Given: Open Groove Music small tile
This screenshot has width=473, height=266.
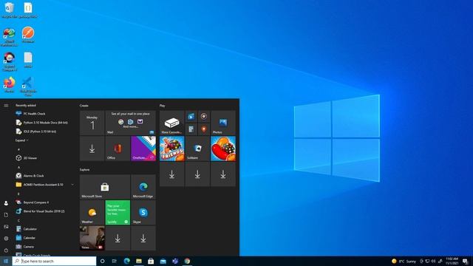Looking at the screenshot, I should [x=204, y=117].
